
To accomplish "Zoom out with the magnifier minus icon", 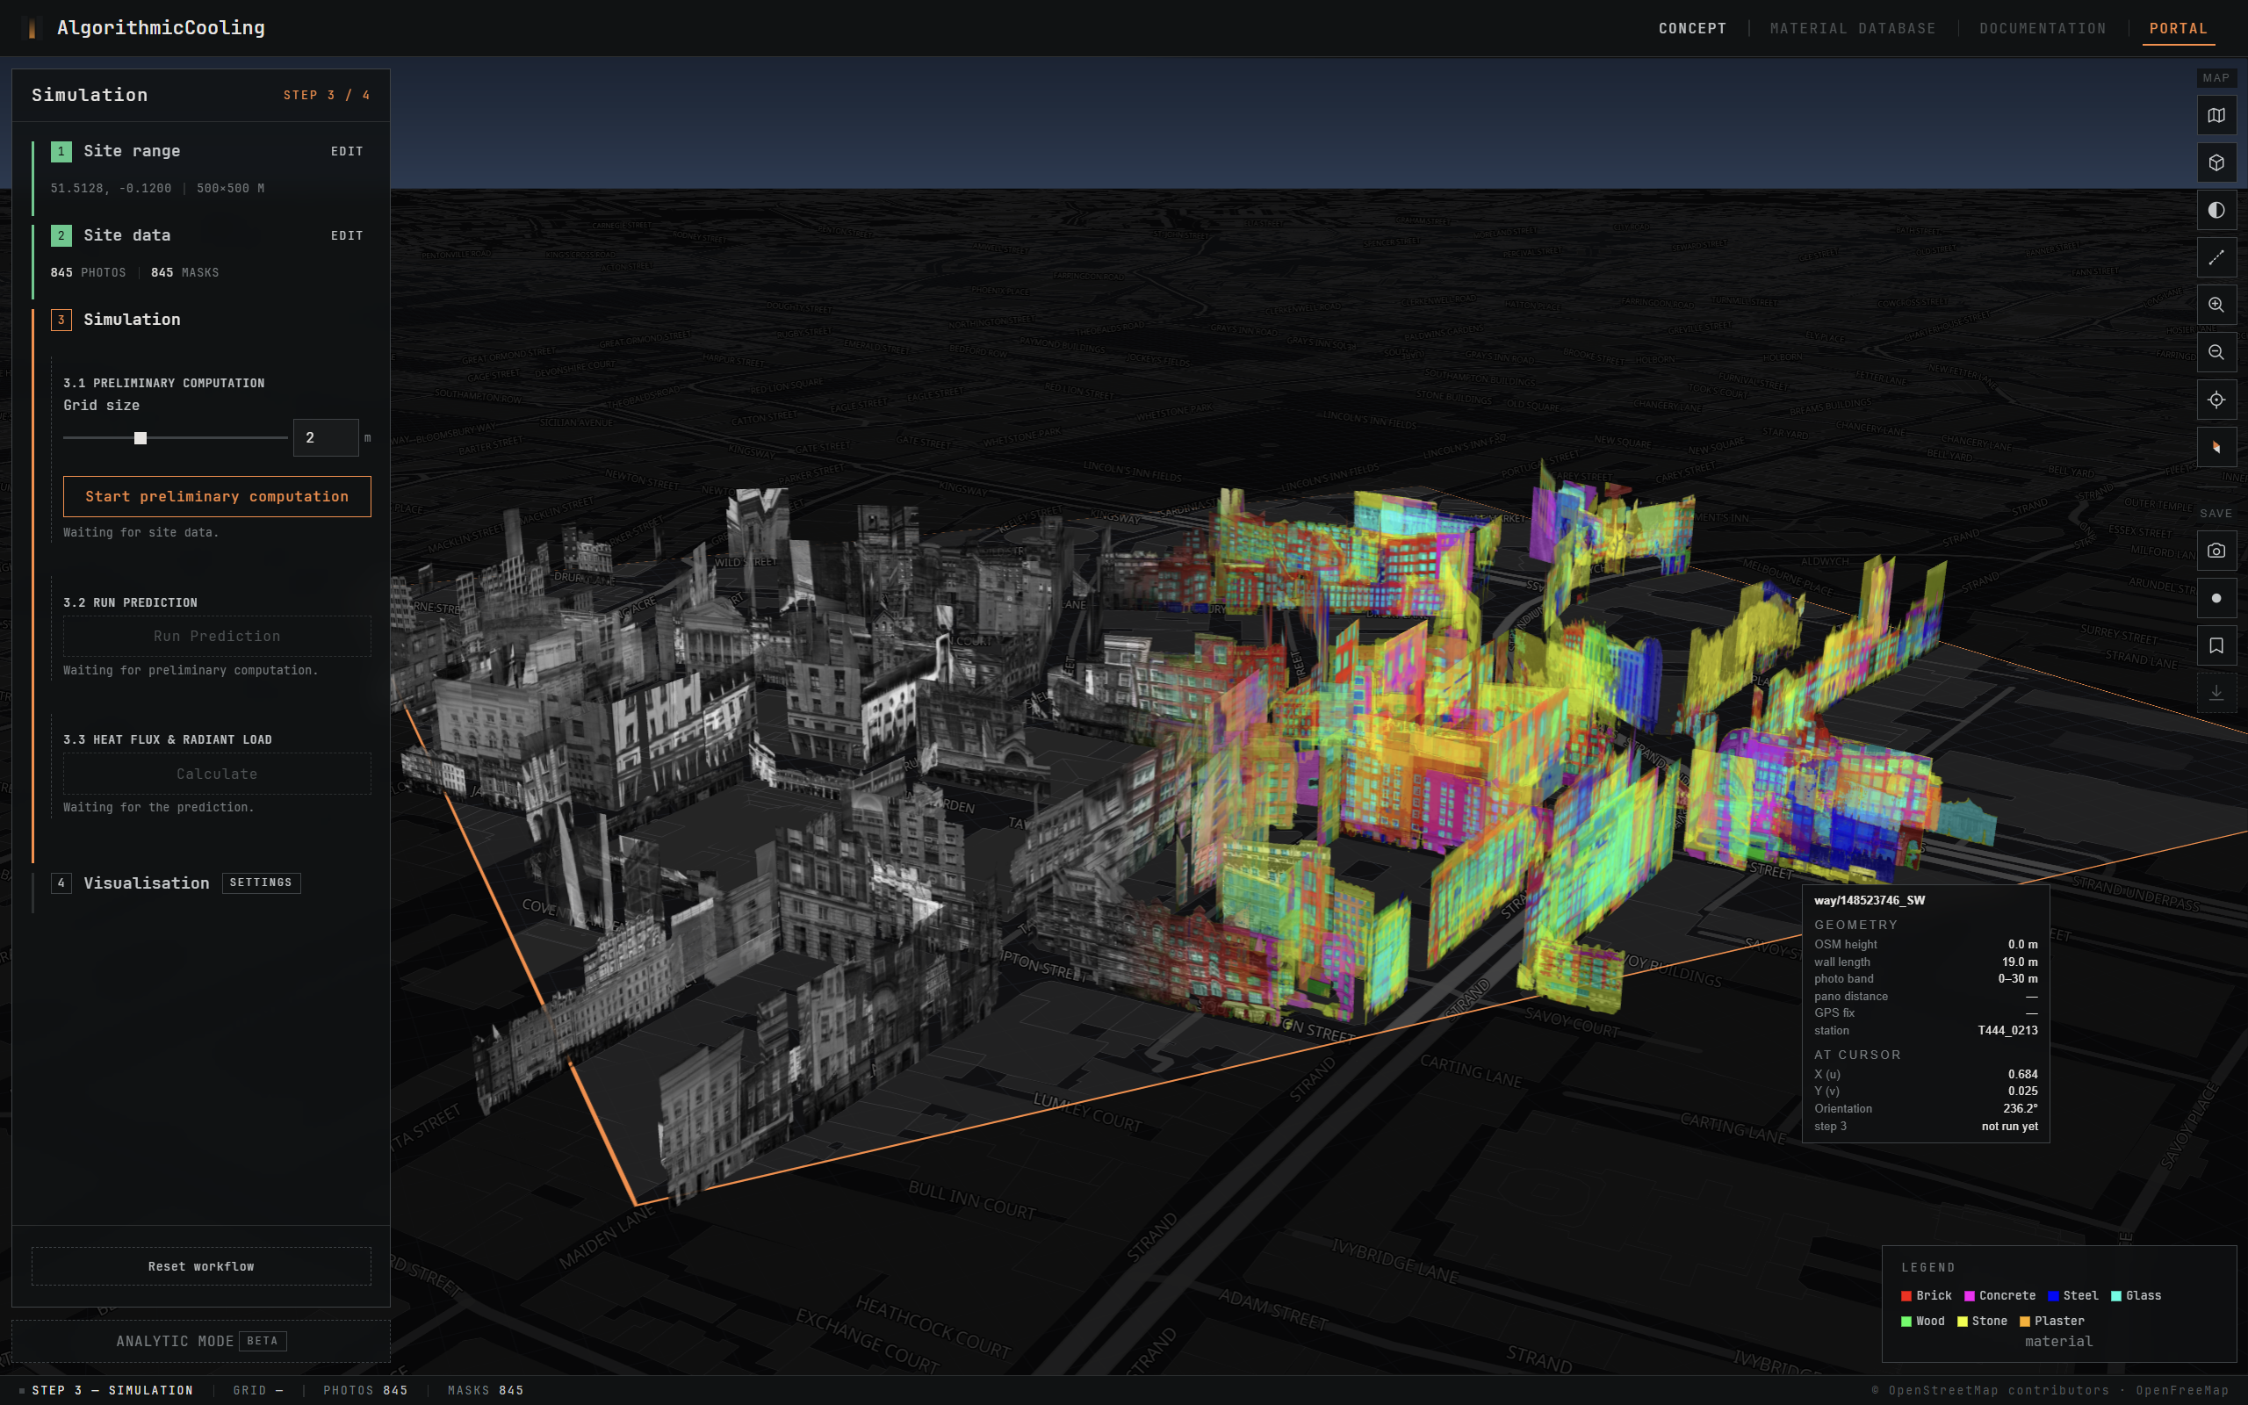I will pos(2216,352).
